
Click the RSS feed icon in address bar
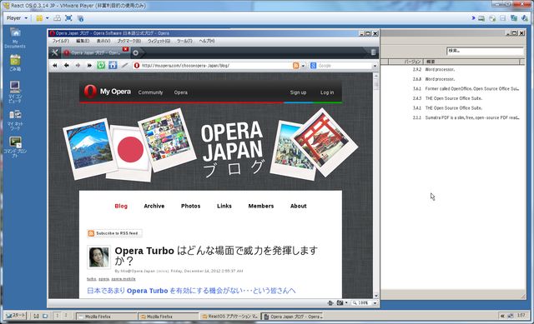pos(295,65)
